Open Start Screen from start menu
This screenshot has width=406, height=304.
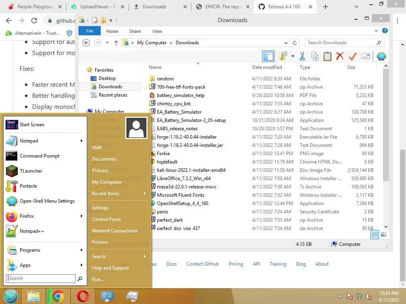point(45,125)
